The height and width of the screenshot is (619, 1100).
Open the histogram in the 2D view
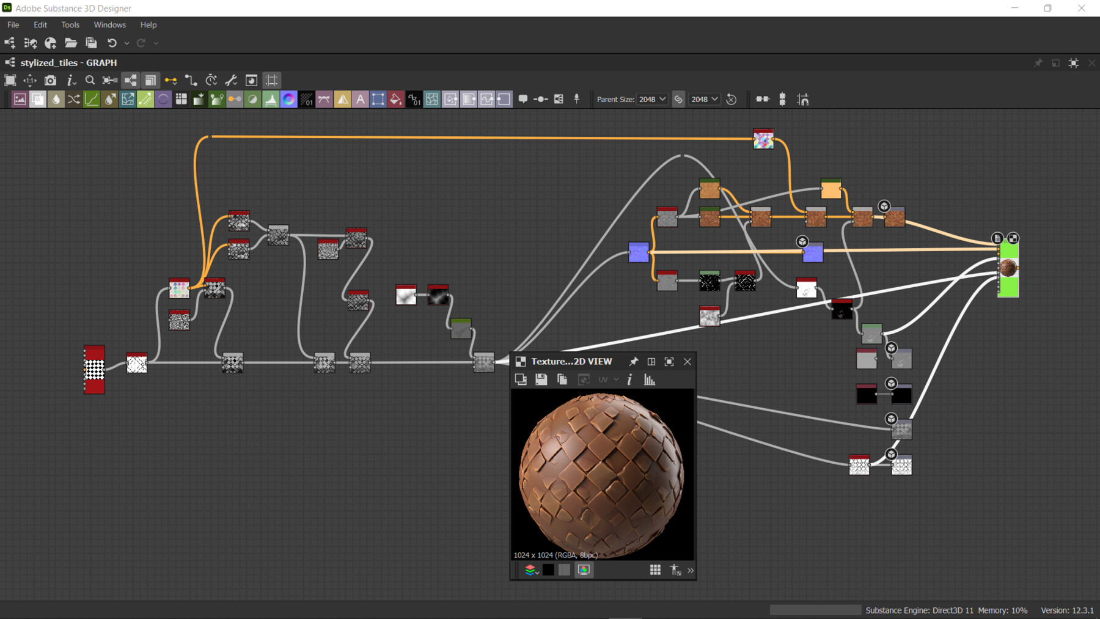pos(650,379)
